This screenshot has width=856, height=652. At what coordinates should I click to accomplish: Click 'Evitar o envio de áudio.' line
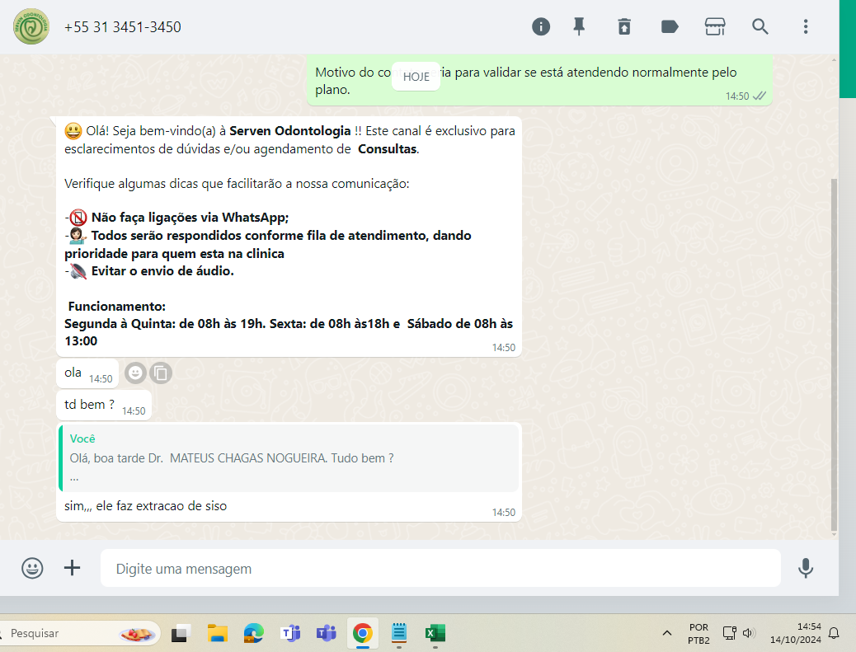tap(162, 271)
